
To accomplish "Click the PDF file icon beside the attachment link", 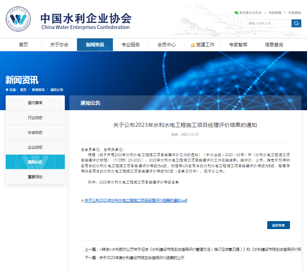I will tap(83, 199).
